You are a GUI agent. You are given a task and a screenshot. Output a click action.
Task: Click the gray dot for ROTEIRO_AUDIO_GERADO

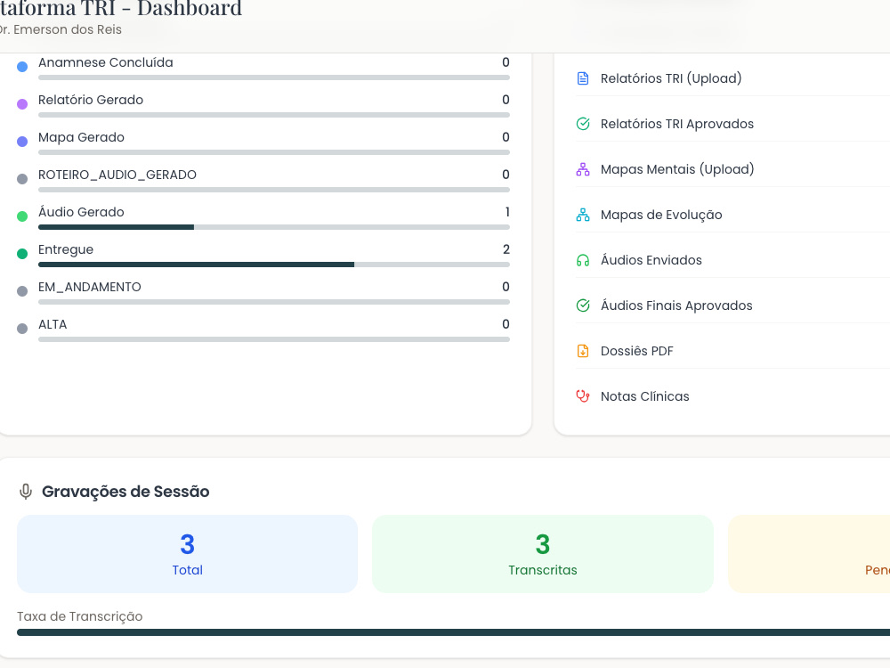point(22,179)
